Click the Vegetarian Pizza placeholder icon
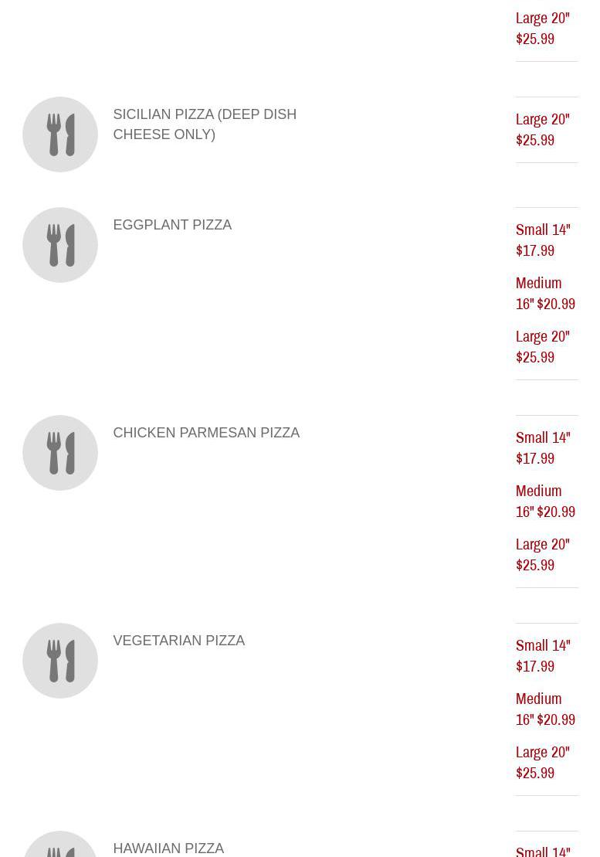Image resolution: width=600 pixels, height=857 pixels. (x=60, y=661)
